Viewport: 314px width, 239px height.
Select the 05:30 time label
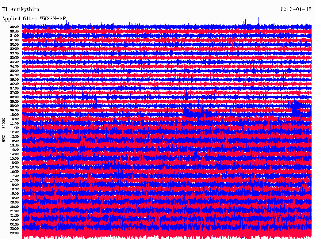[14, 75]
